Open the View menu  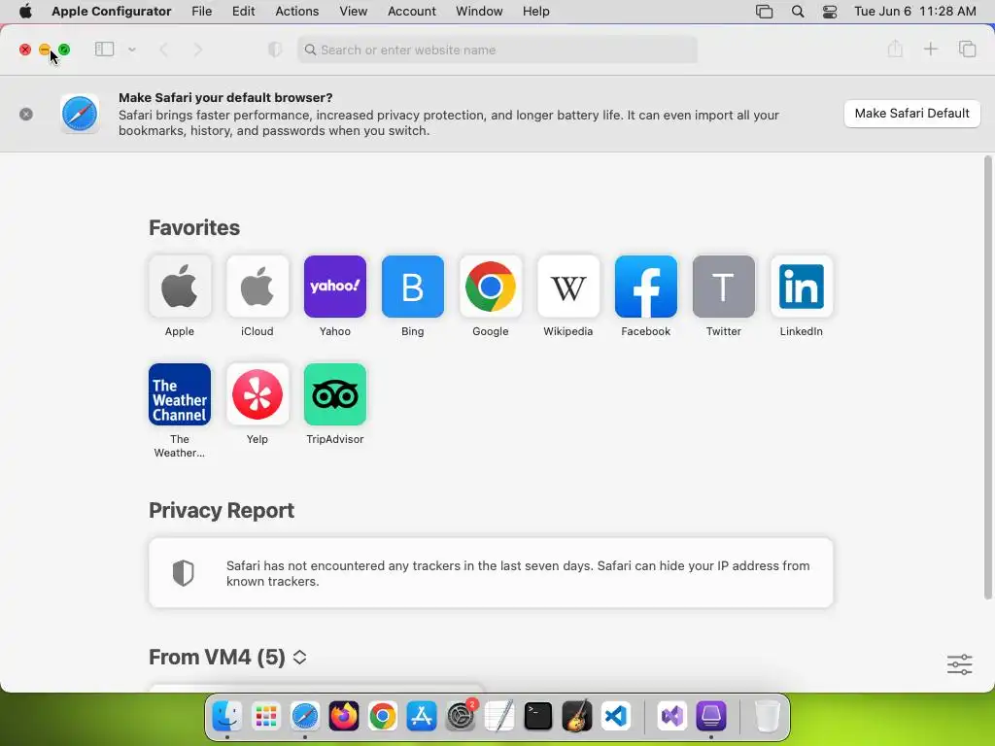pos(353,12)
